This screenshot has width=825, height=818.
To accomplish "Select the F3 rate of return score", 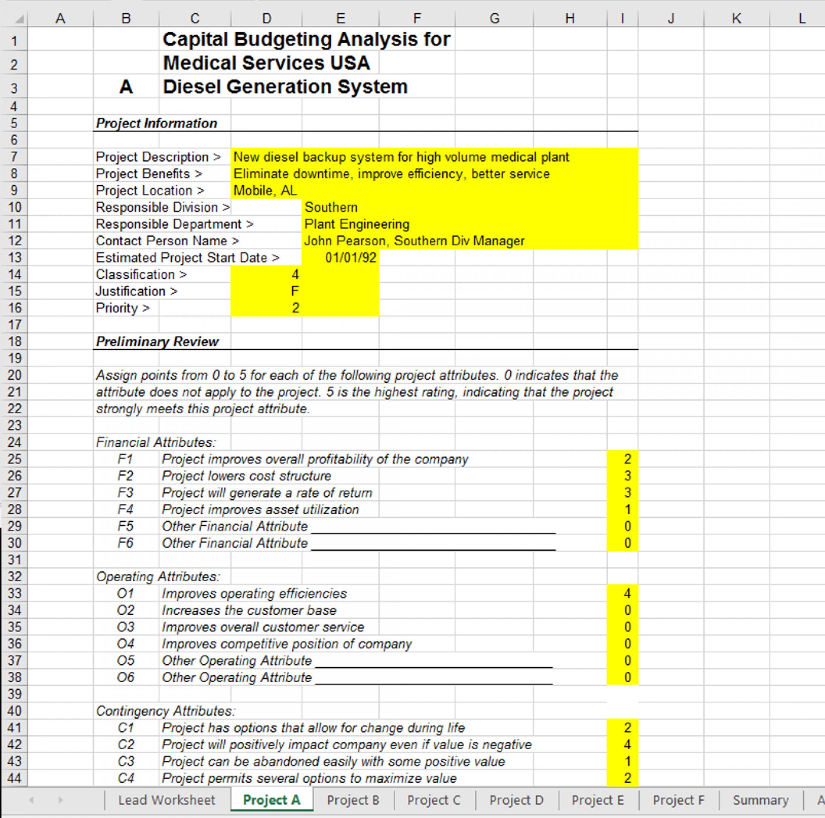I will (622, 493).
